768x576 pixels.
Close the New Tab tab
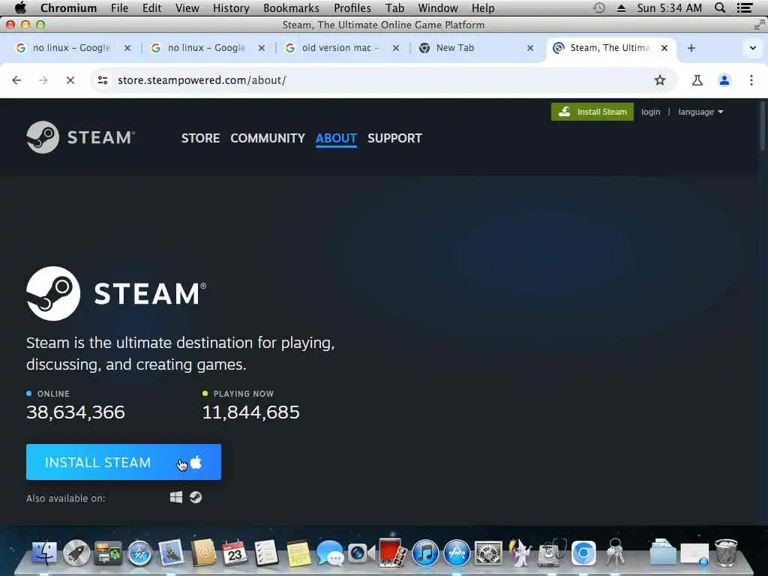pos(530,48)
